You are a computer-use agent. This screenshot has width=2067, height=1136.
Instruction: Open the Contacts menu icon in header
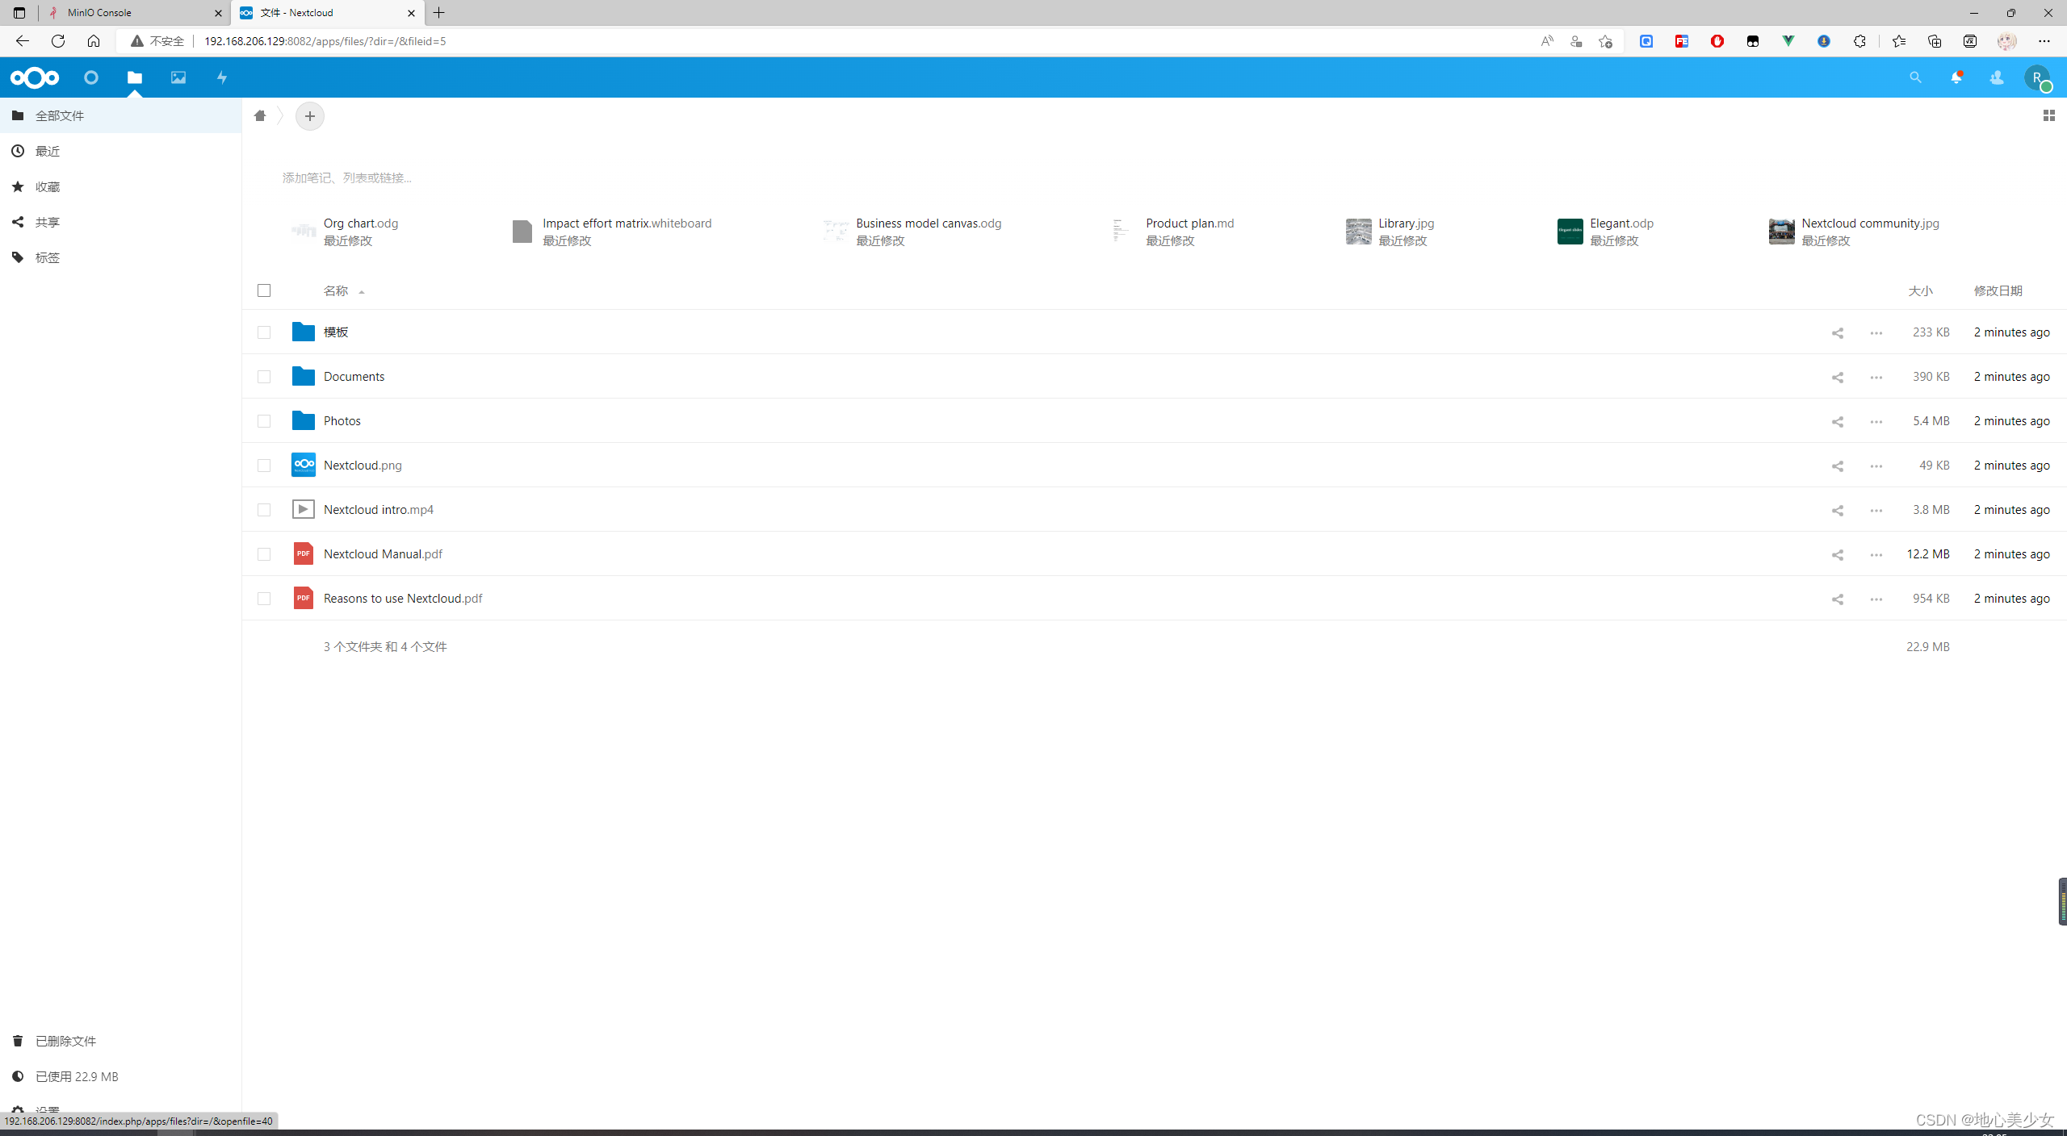[x=1997, y=77]
